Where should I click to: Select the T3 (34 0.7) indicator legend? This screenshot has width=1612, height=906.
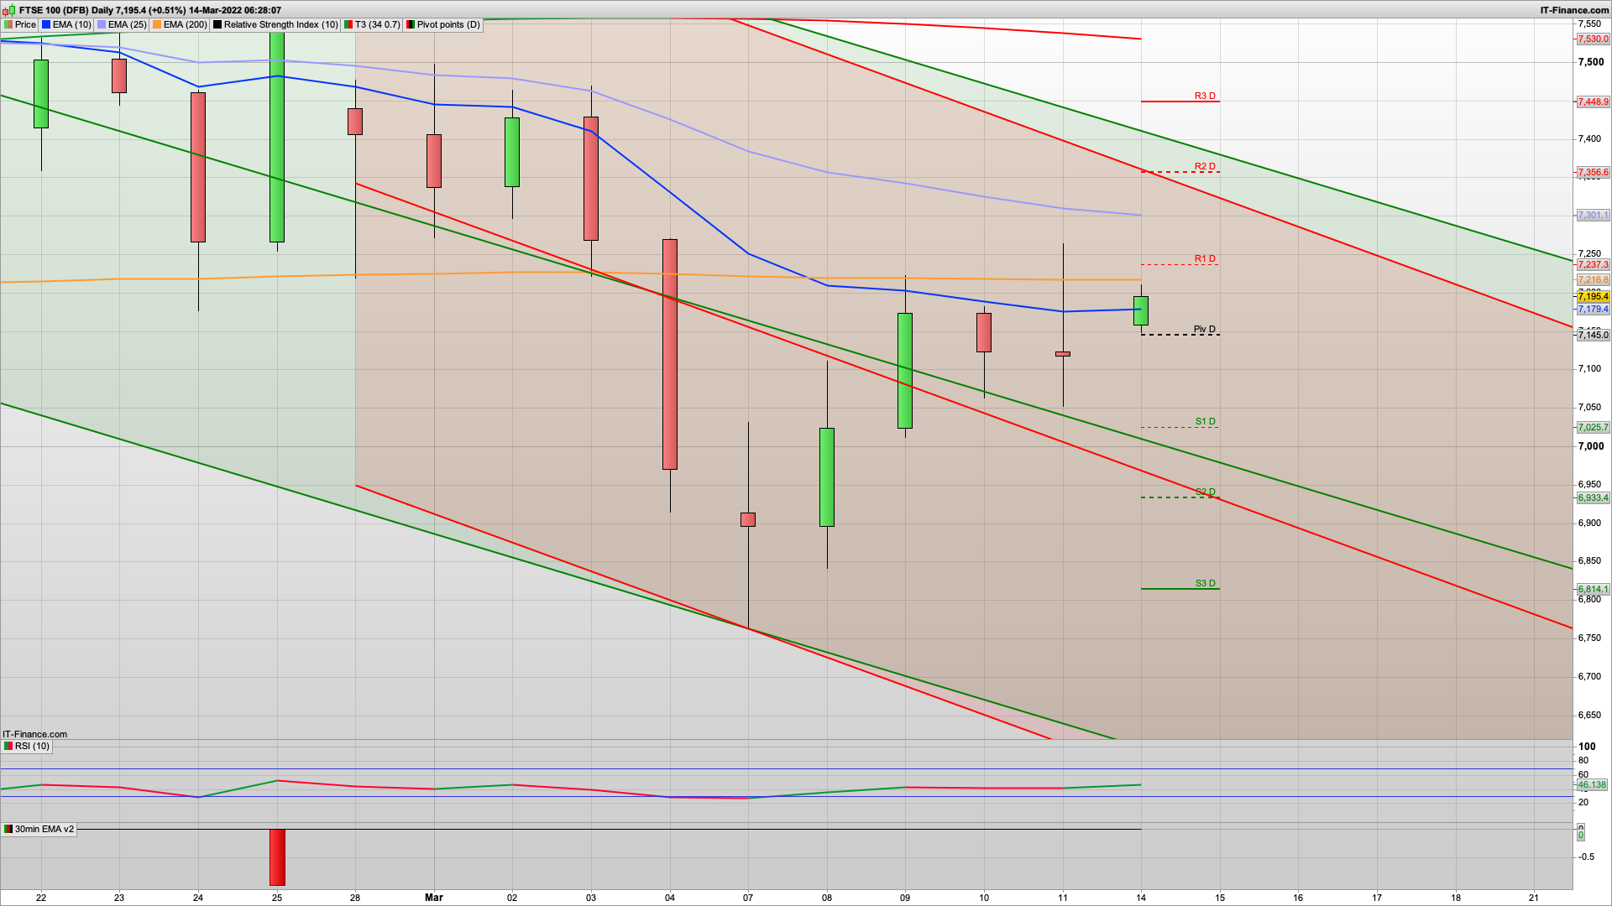tap(372, 24)
